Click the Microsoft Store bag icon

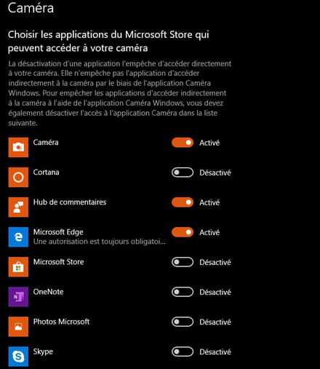click(x=18, y=266)
